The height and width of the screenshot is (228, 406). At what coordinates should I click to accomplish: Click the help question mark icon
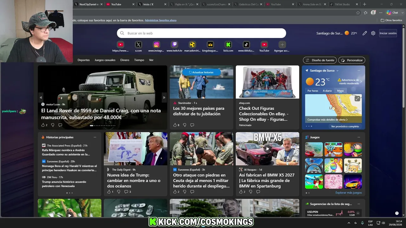pos(397,213)
